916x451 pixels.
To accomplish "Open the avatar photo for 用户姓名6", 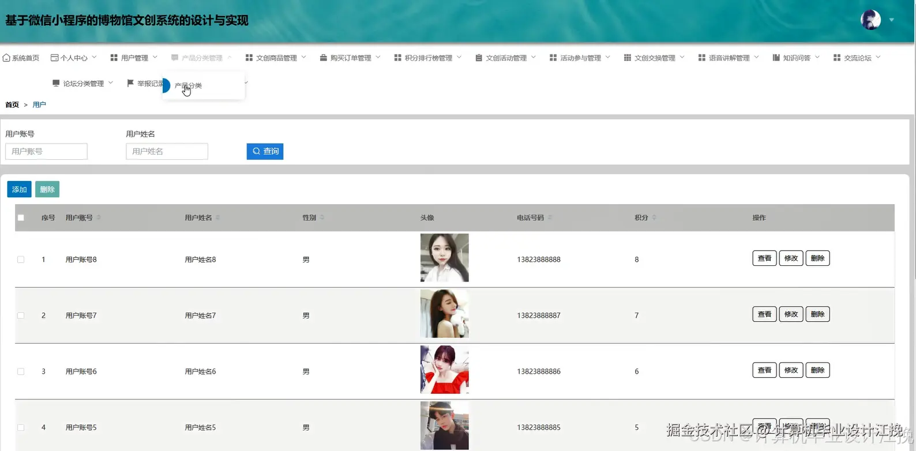I will [444, 370].
